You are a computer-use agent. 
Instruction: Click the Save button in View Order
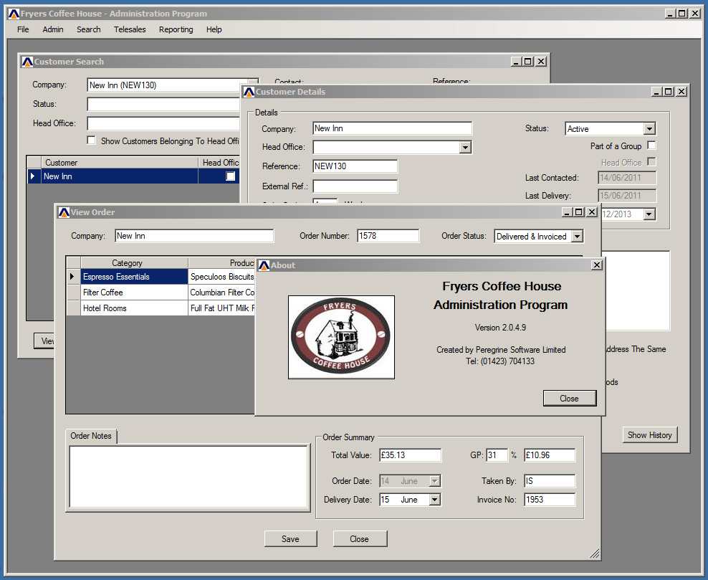[x=290, y=539]
